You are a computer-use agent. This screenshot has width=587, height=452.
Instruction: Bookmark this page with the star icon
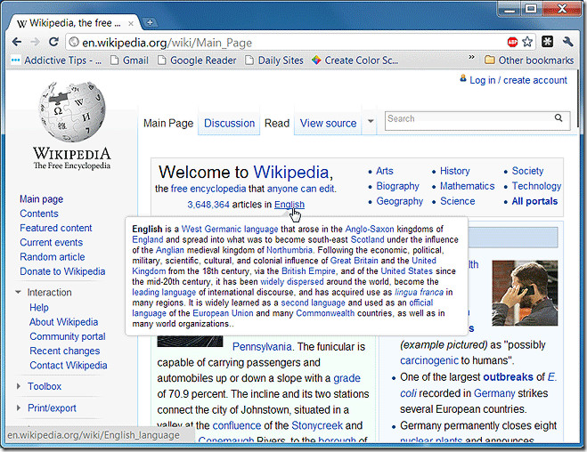tap(527, 42)
